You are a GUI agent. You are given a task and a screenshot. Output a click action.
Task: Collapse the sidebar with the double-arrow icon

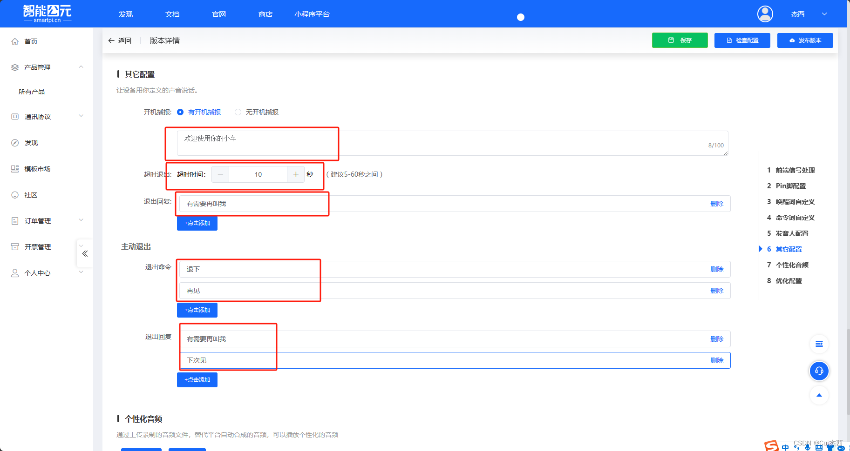coord(85,253)
